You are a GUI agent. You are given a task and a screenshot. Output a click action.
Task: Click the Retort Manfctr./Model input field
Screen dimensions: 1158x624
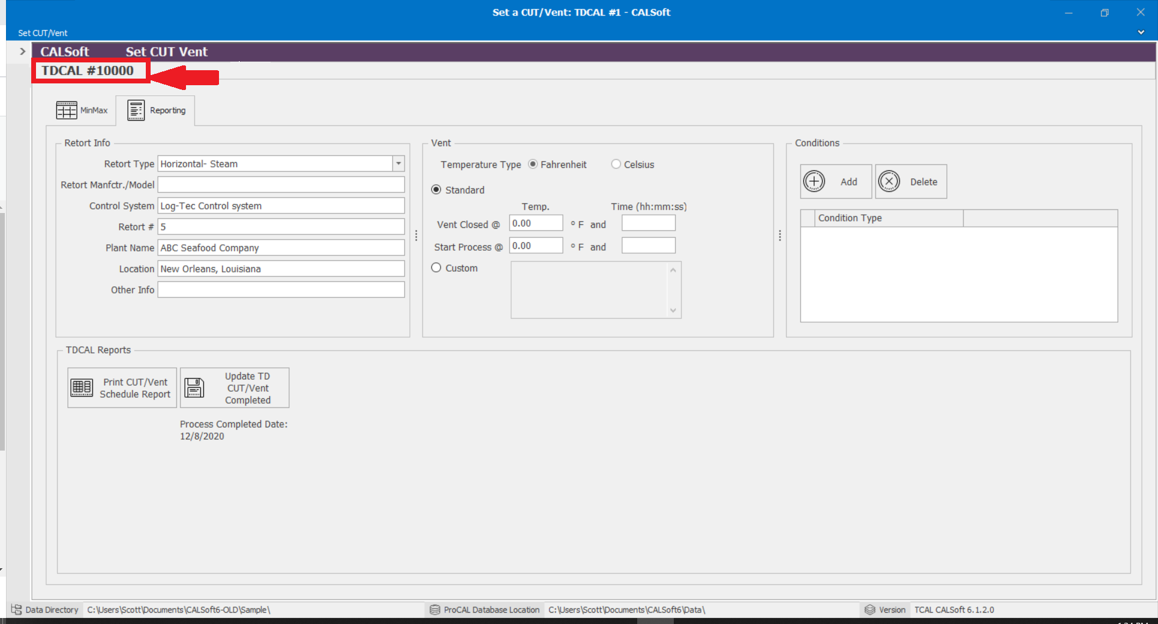tap(281, 185)
